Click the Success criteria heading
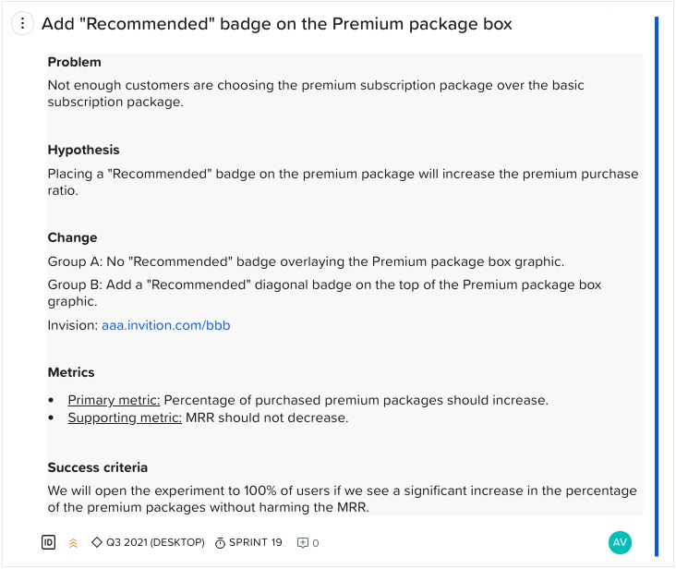 (x=98, y=467)
